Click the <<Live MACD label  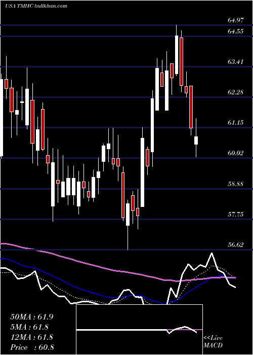click(213, 342)
